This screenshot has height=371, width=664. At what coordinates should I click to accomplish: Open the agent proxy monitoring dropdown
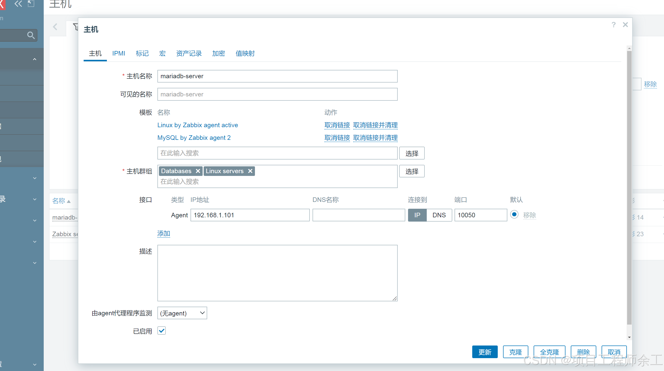pyautogui.click(x=182, y=313)
